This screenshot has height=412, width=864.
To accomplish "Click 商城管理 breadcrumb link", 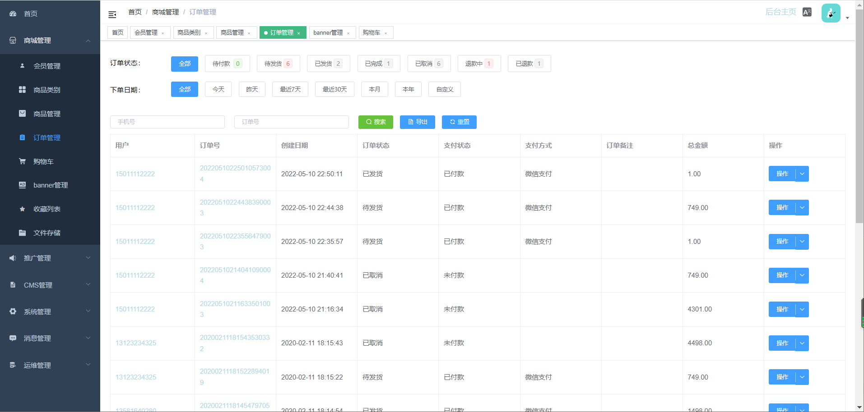I will click(x=165, y=12).
